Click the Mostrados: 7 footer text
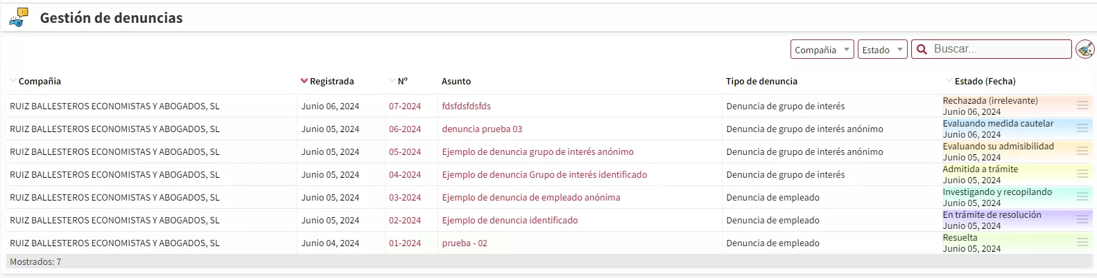Screen dimensions: 1097x278 pyautogui.click(x=35, y=261)
